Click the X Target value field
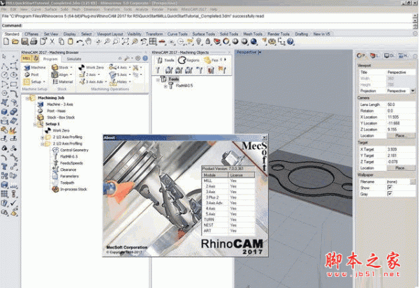This screenshot has width=419, height=288. [401, 149]
